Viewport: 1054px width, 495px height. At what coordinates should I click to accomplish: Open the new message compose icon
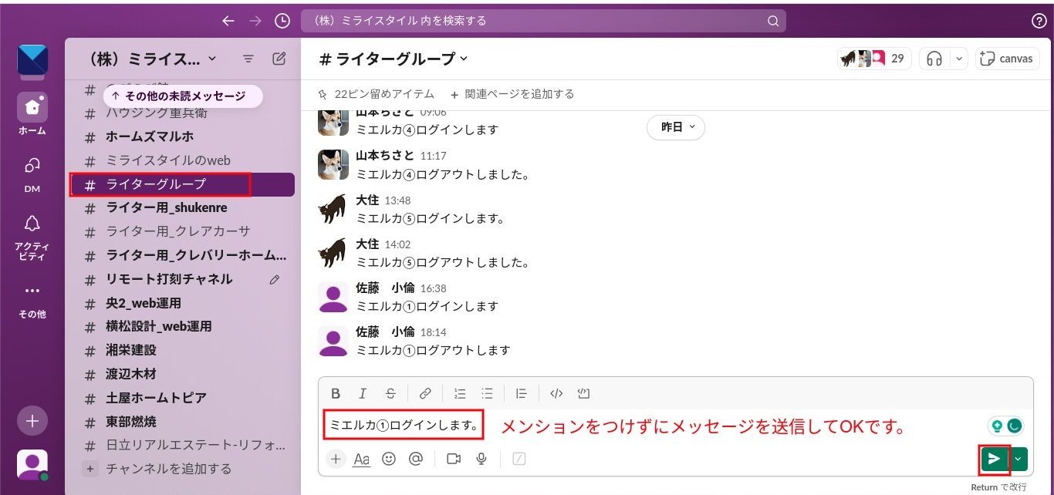[x=279, y=59]
